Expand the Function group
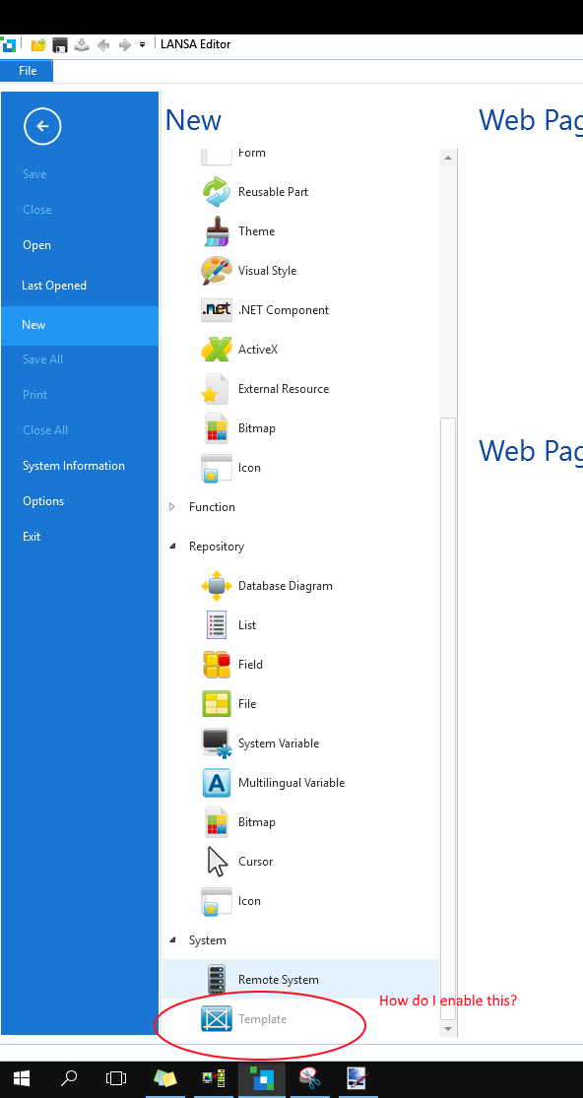The height and width of the screenshot is (1098, 583). click(x=172, y=507)
